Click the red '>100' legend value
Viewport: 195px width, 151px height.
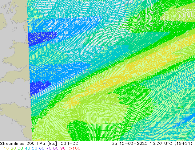(x=75, y=148)
